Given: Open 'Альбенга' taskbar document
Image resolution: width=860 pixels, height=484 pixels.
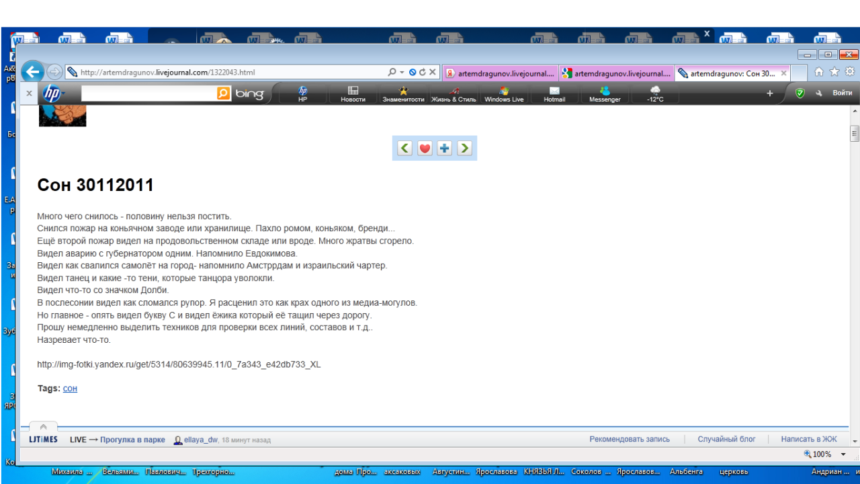Looking at the screenshot, I should point(686,472).
